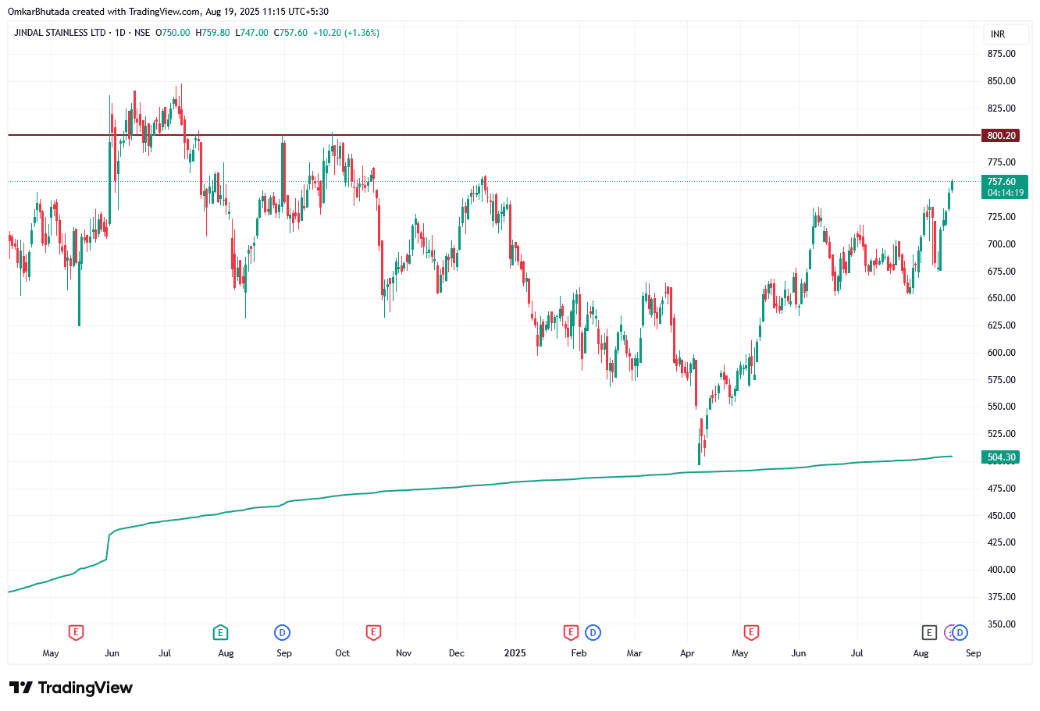Click the Oct label on the time axis

pyautogui.click(x=343, y=653)
